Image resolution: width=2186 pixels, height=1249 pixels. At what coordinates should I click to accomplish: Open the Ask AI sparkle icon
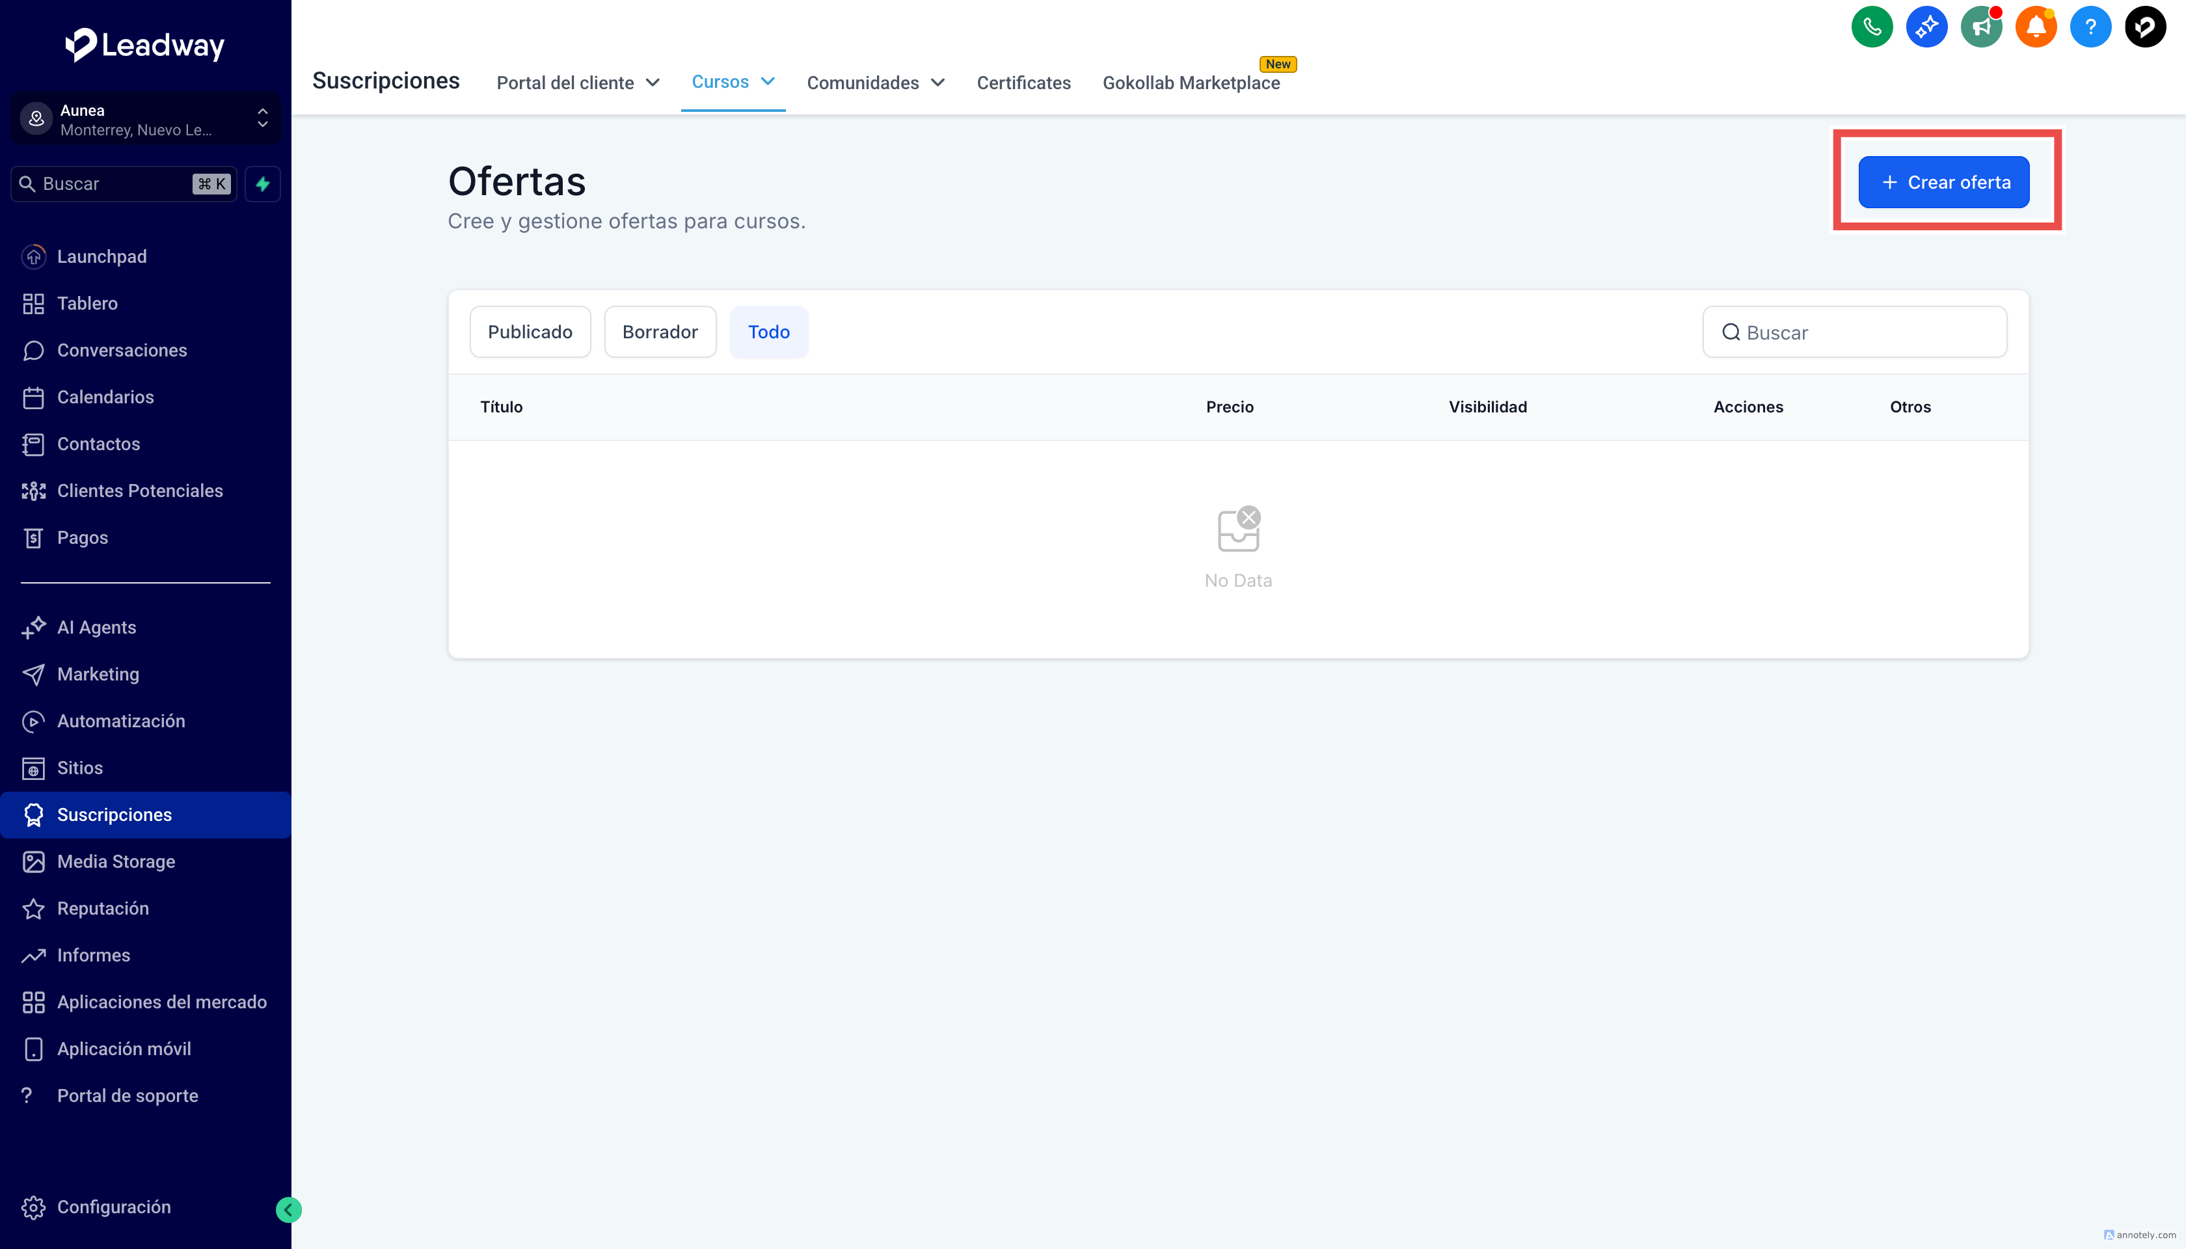(x=1926, y=27)
